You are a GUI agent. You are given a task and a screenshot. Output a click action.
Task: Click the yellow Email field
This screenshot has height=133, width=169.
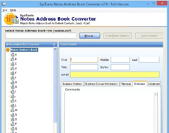pos(115,75)
